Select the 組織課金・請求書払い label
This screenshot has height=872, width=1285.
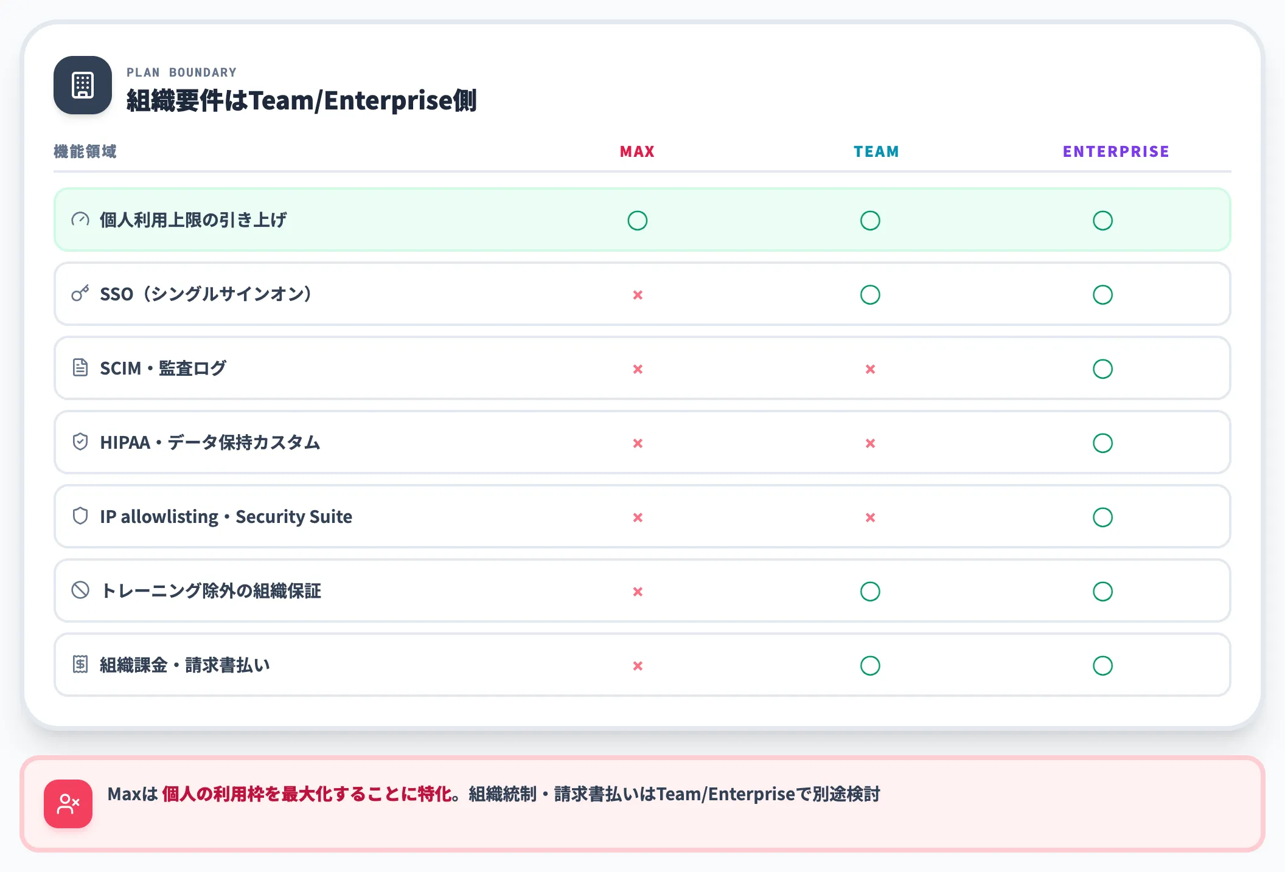(185, 665)
